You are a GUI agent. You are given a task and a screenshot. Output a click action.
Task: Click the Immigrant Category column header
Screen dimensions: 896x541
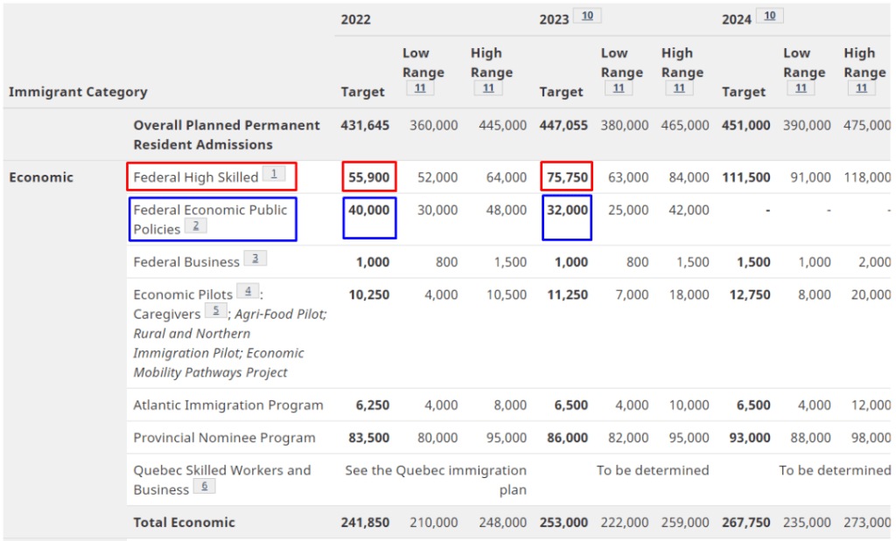click(x=78, y=92)
